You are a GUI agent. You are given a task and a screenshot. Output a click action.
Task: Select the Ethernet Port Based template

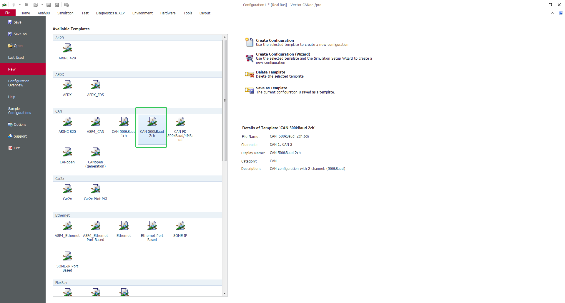click(x=152, y=232)
